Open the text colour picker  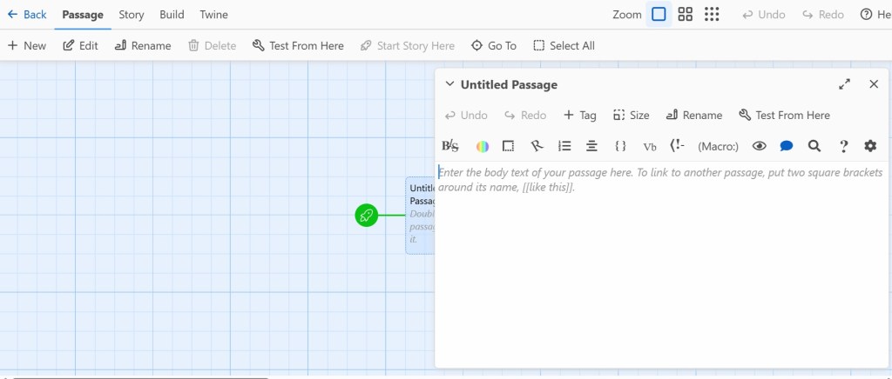click(482, 146)
